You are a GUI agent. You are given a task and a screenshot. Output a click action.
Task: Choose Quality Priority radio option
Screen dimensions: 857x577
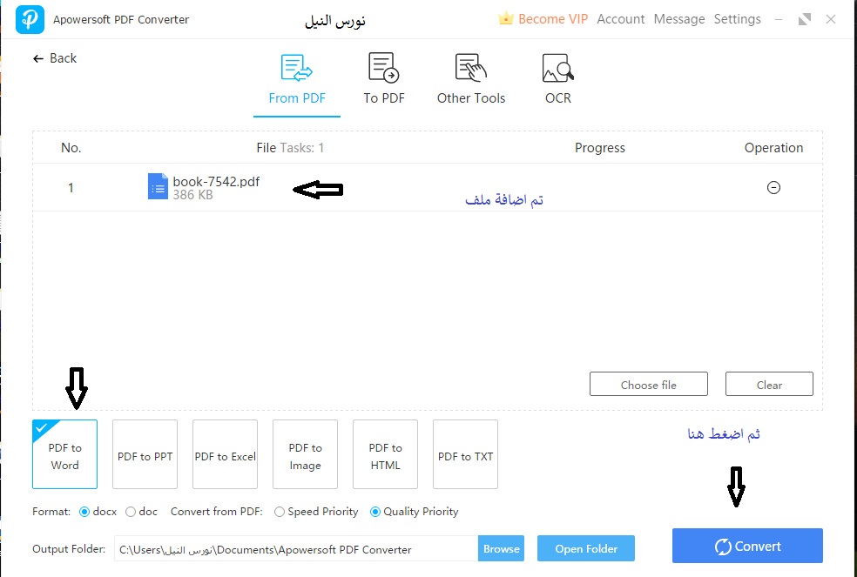tap(375, 512)
